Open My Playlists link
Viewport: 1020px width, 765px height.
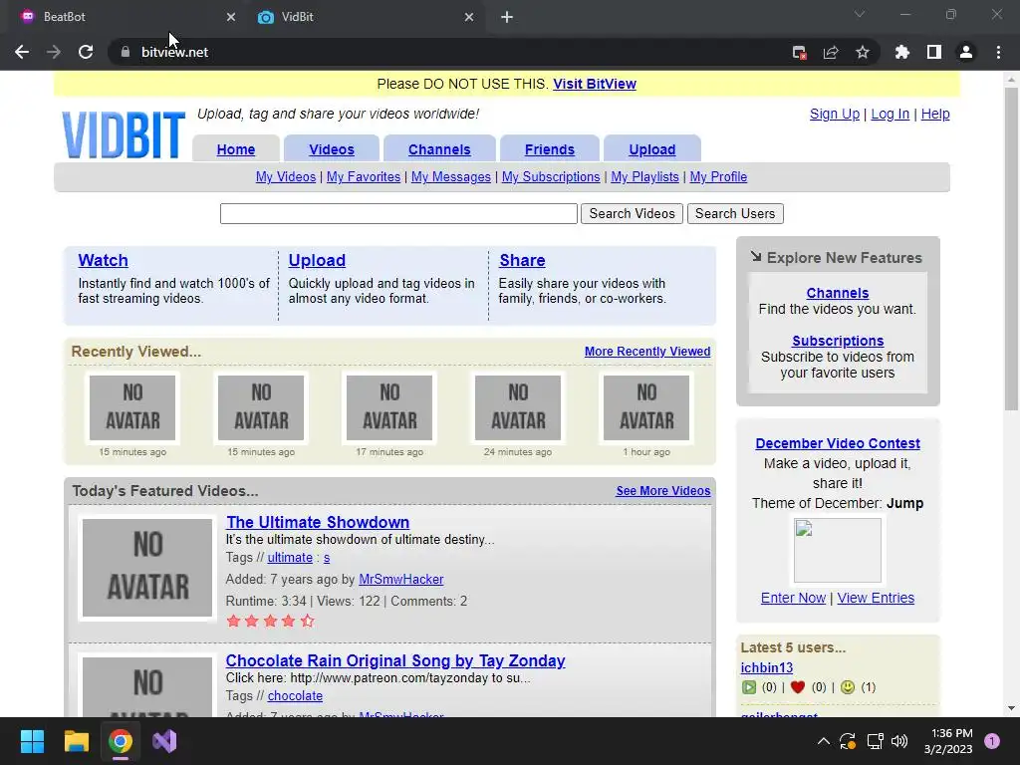click(644, 177)
